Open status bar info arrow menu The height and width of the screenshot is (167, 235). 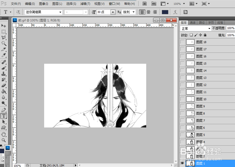(76, 165)
